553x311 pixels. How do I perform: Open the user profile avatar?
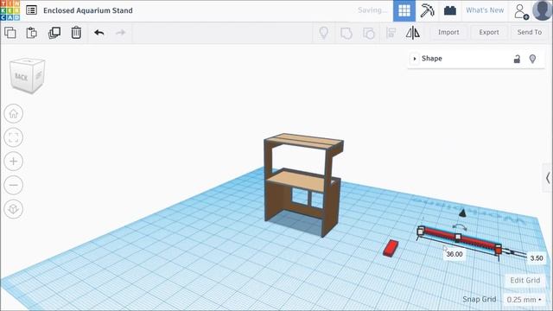click(x=543, y=10)
